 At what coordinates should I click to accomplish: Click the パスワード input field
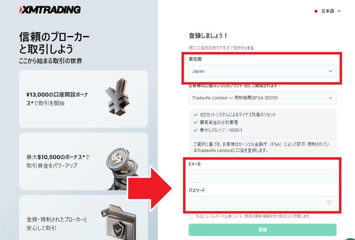(262, 203)
